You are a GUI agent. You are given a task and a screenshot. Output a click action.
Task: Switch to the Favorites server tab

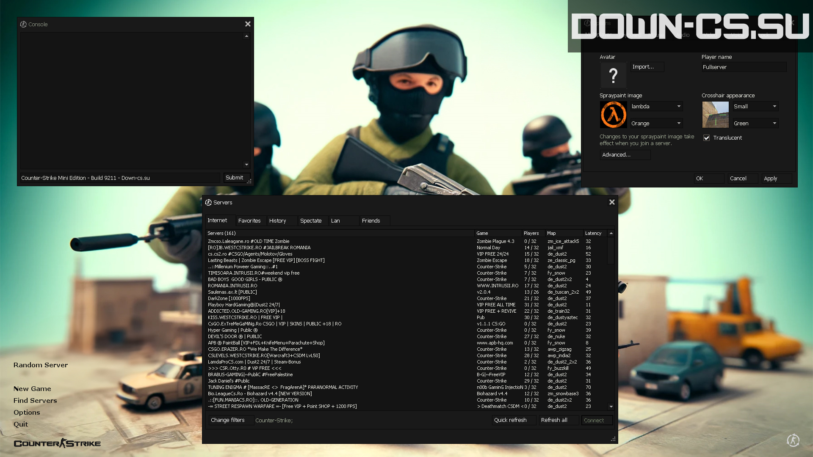249,221
